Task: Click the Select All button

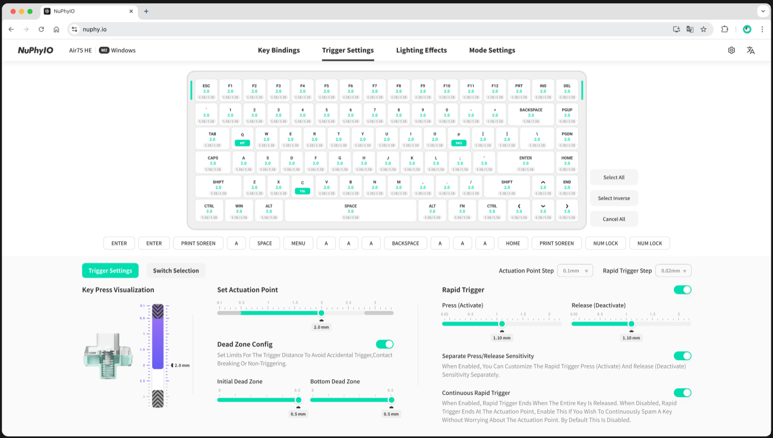Action: (614, 178)
